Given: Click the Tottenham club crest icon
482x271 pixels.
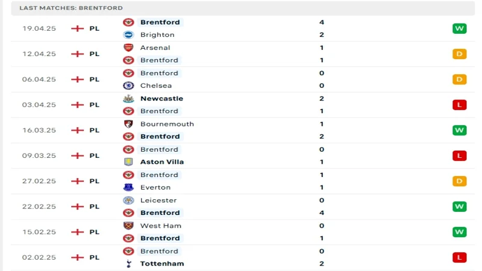Looking at the screenshot, I should 128,264.
